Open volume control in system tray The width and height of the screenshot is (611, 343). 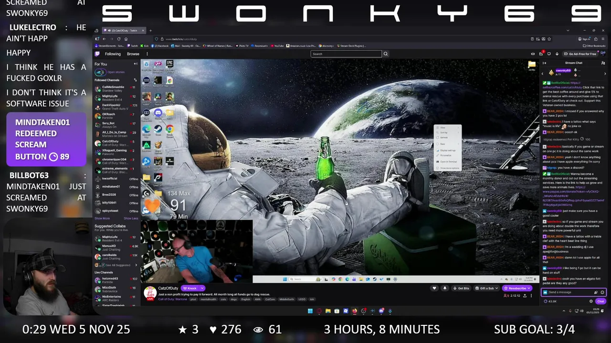(581, 311)
